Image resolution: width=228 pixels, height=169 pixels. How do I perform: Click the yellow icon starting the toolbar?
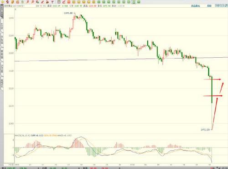(x=3, y=2)
